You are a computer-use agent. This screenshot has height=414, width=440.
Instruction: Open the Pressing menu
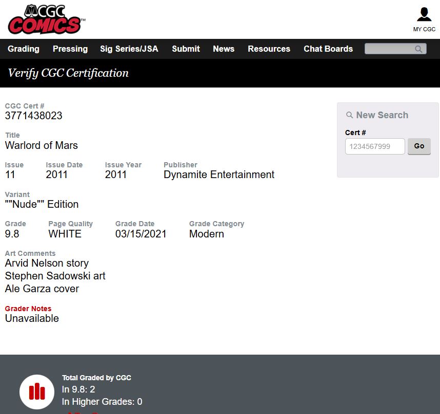[x=70, y=49]
